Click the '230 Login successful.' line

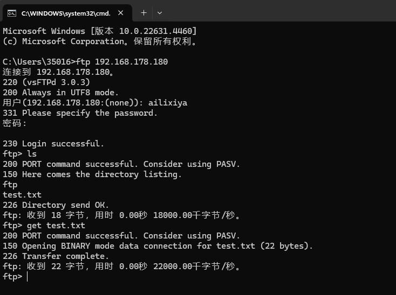point(53,144)
